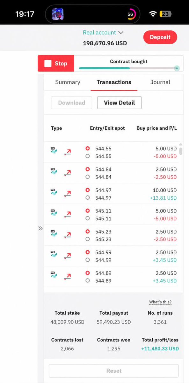Switch to the Summary tab

pos(68,82)
